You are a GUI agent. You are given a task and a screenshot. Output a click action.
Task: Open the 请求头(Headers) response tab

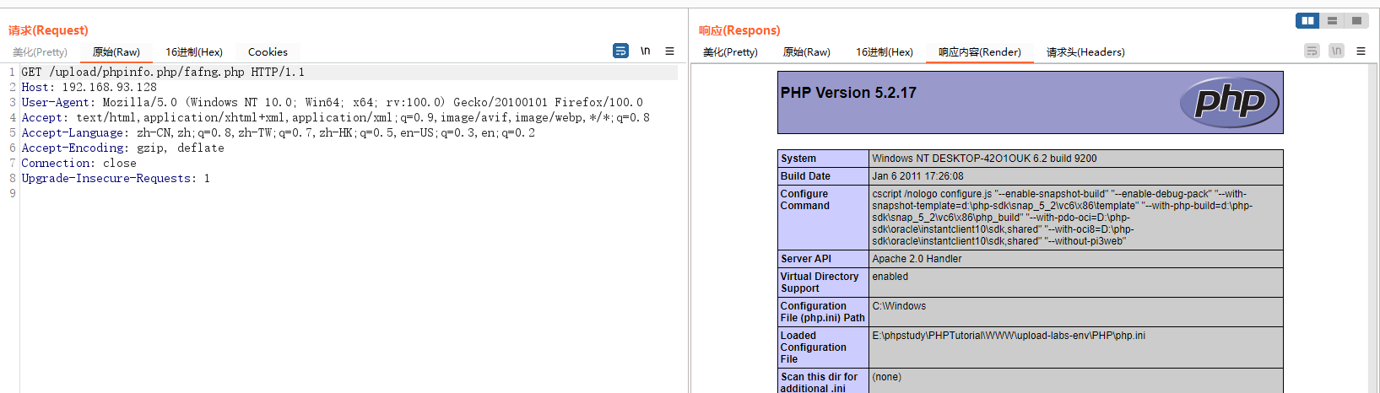tap(1085, 52)
